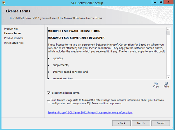Cancel the SQL Server setup
The height and width of the screenshot is (130, 175).
(160, 123)
